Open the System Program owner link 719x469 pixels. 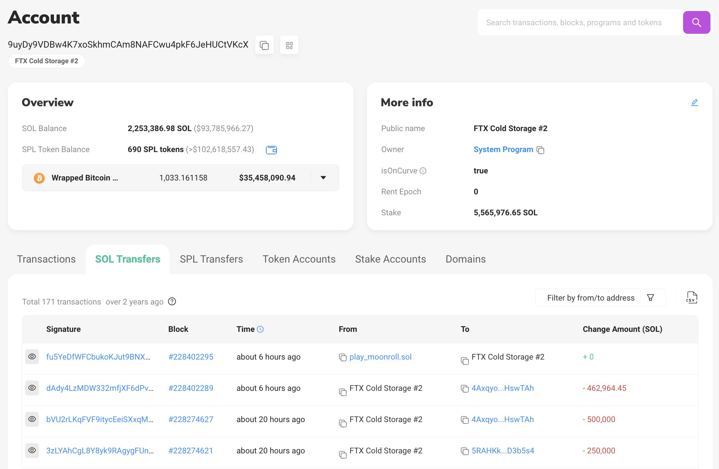click(x=503, y=150)
